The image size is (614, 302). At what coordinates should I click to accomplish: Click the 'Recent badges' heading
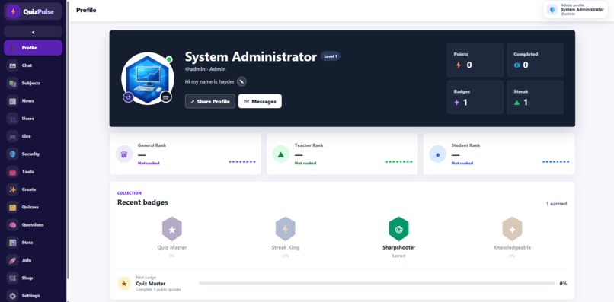(142, 202)
